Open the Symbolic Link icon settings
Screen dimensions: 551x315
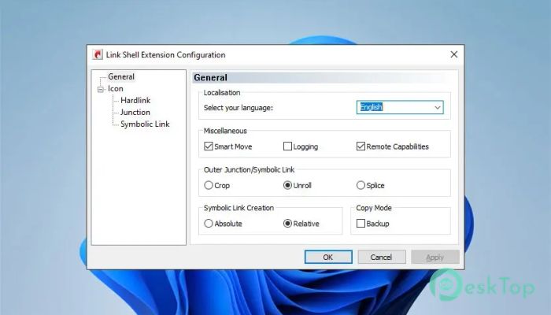pyautogui.click(x=145, y=124)
